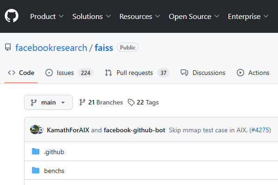This screenshot has height=185, width=278.
Task: Open pull request #4275 link
Action: click(260, 130)
